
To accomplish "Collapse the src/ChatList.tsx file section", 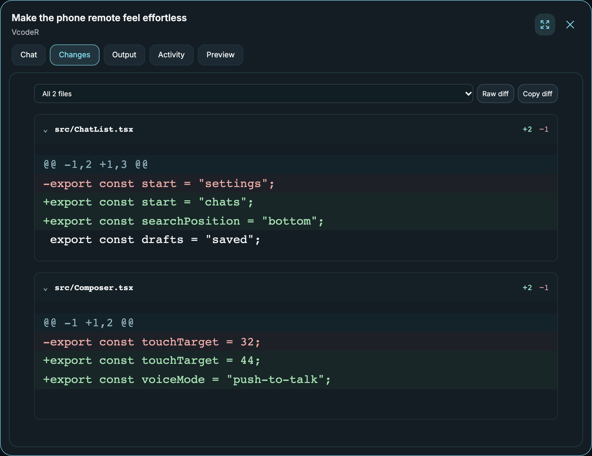I will [x=45, y=130].
